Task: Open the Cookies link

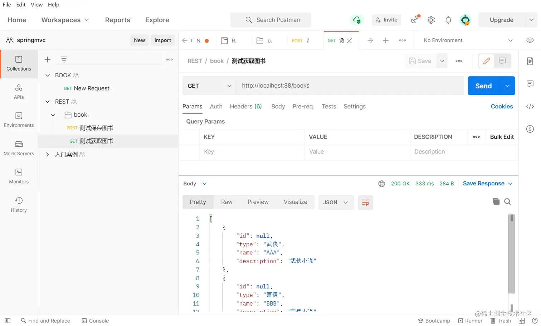Action: coord(502,106)
